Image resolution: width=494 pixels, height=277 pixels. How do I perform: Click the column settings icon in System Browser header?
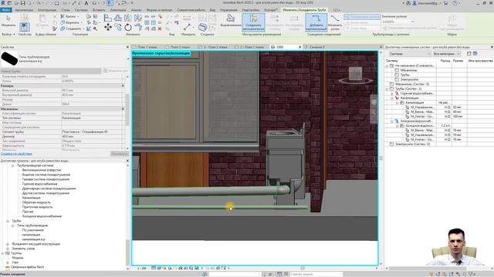click(475, 54)
